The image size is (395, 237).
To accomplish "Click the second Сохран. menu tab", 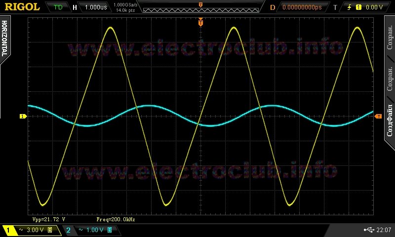I will (x=390, y=79).
